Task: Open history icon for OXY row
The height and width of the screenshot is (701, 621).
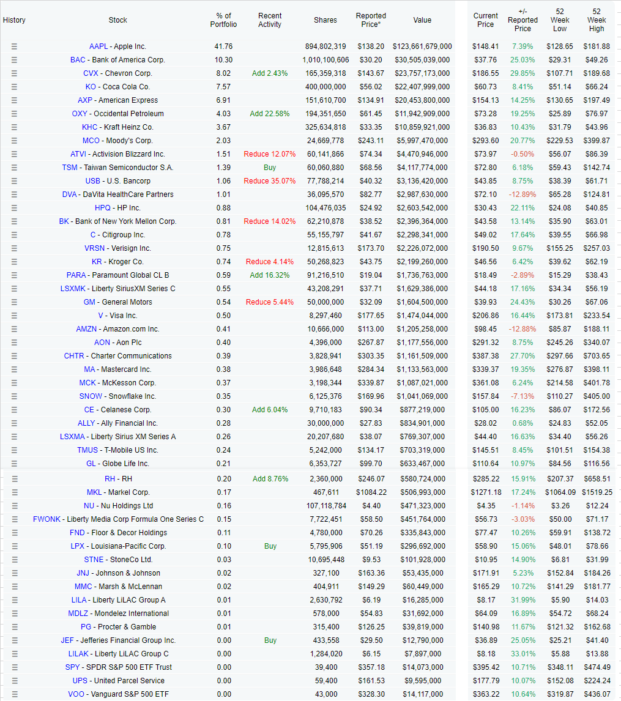Action: (x=14, y=114)
